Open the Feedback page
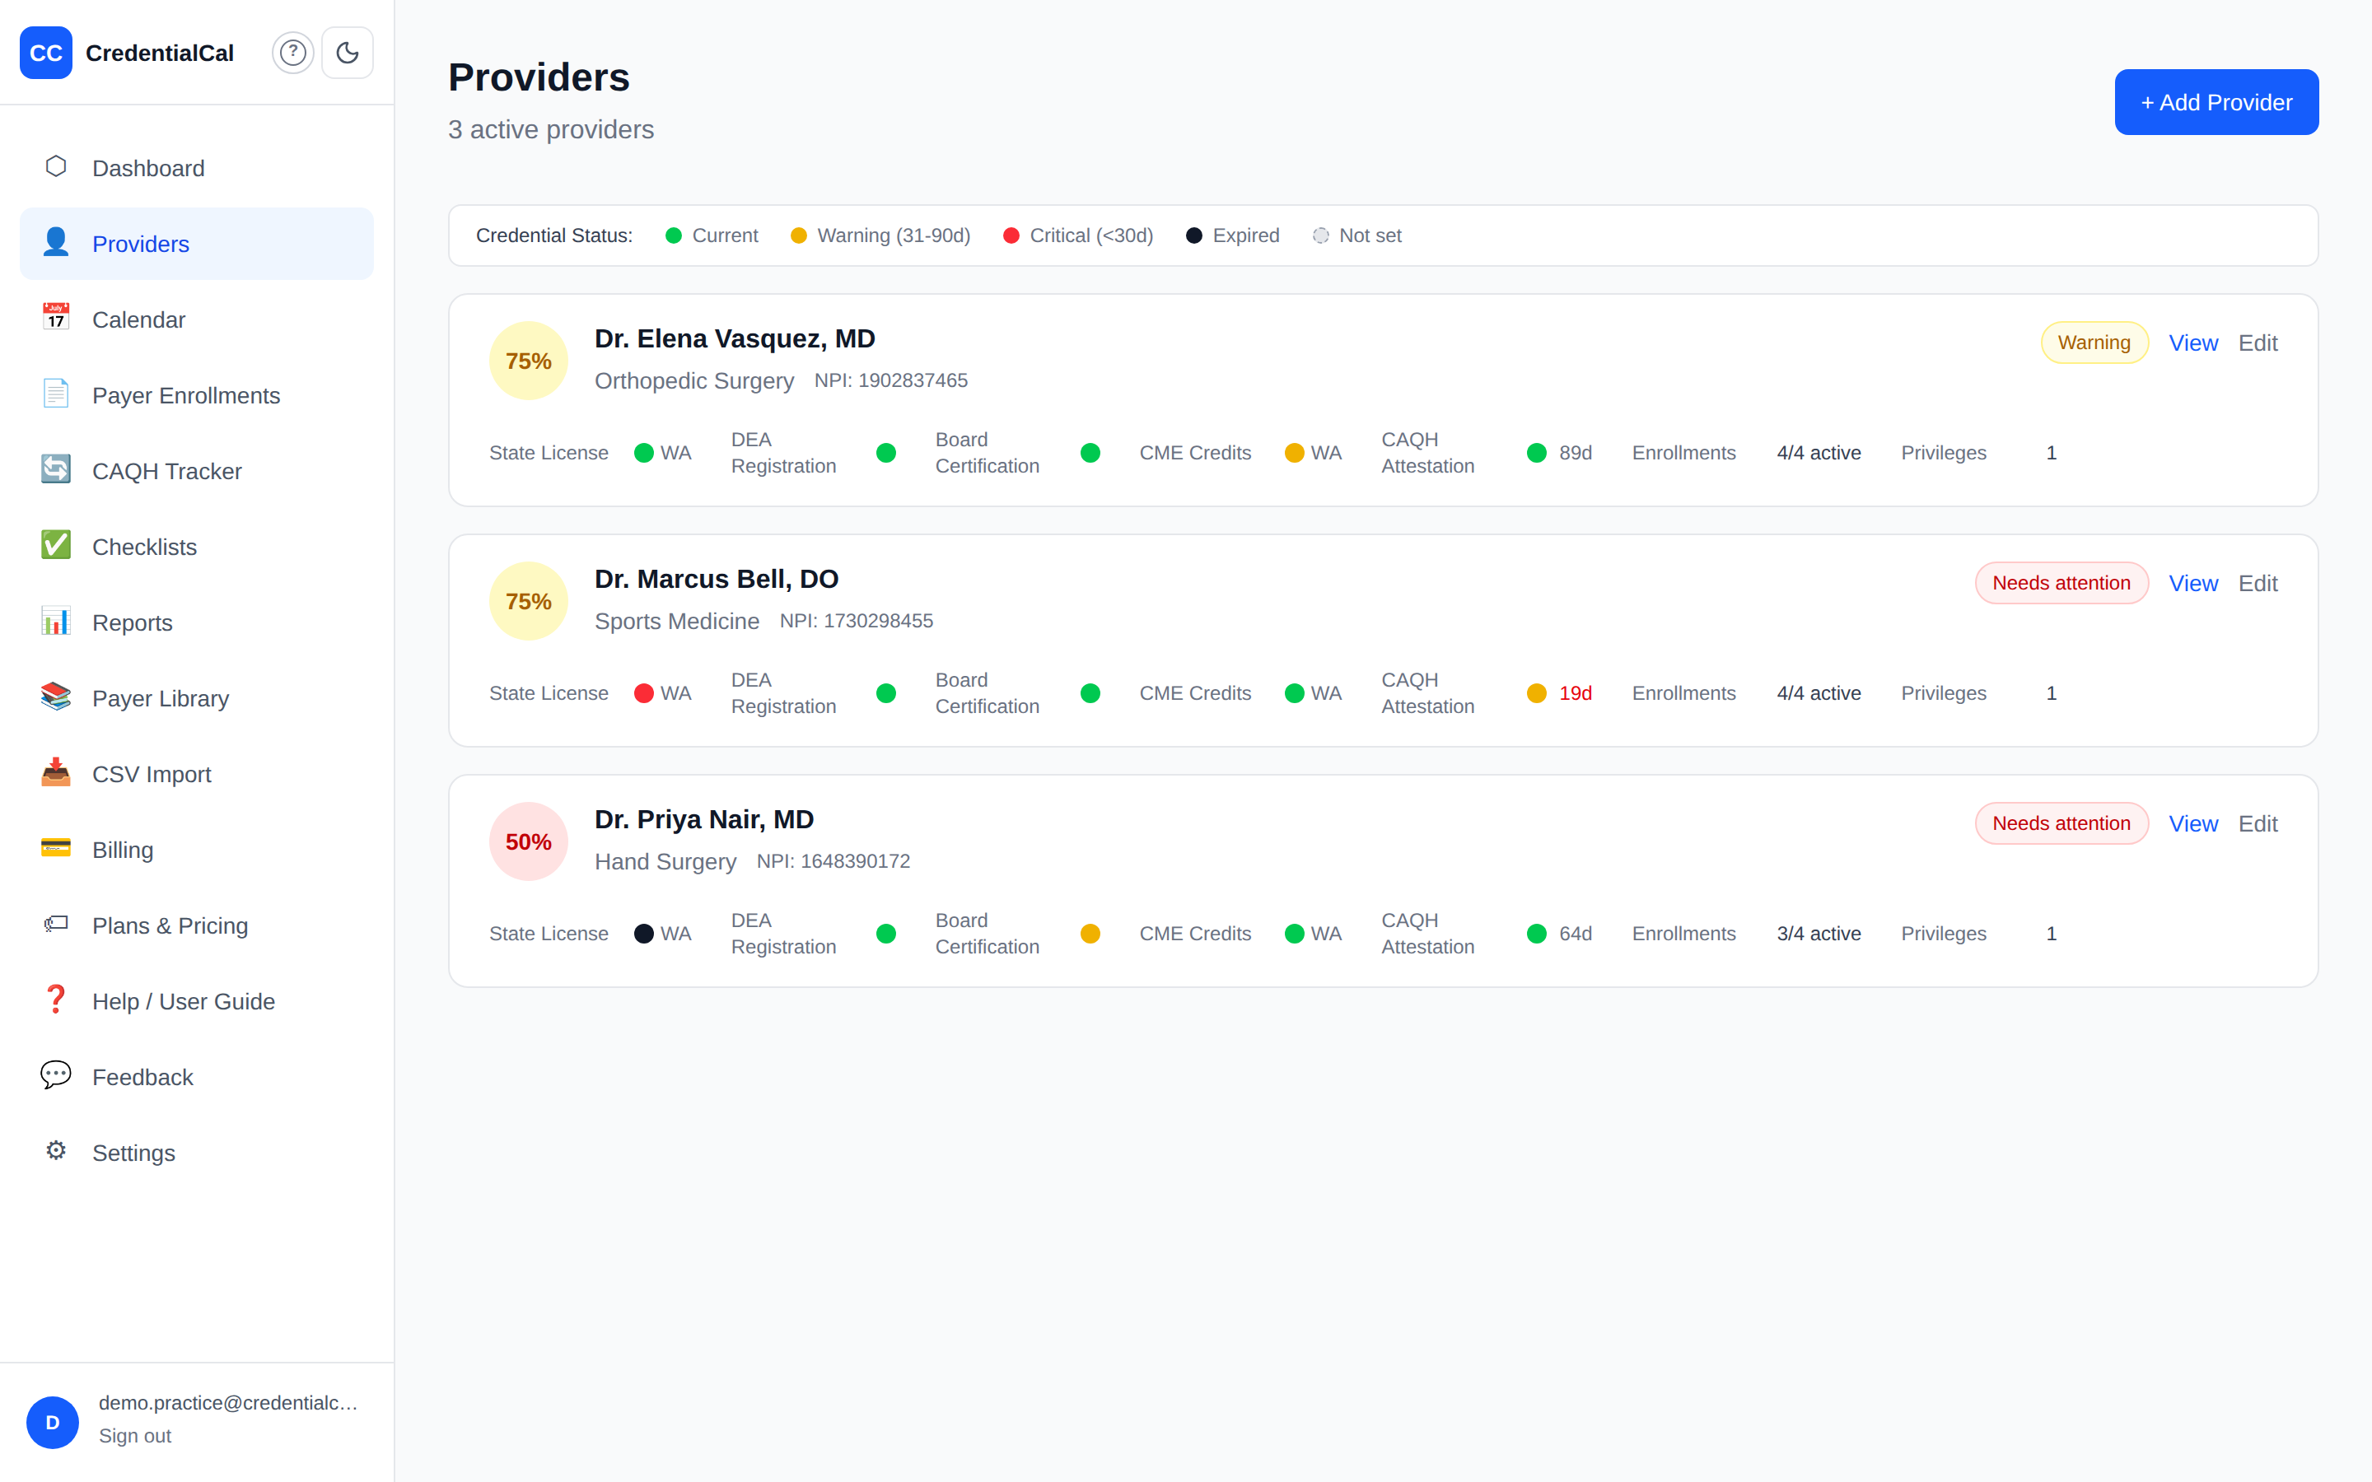The image size is (2372, 1482). [x=196, y=1077]
